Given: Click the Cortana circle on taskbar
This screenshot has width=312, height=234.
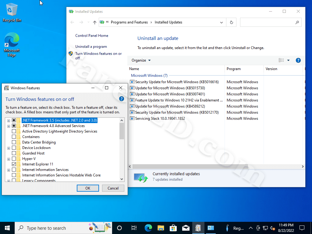Looking at the screenshot, I should 119,228.
